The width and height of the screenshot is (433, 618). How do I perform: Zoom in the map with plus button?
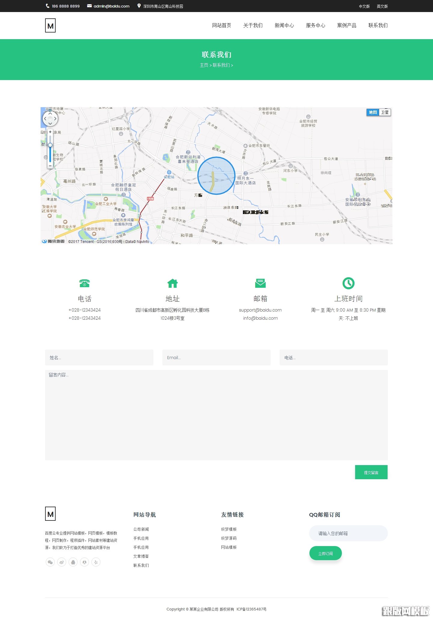point(50,132)
